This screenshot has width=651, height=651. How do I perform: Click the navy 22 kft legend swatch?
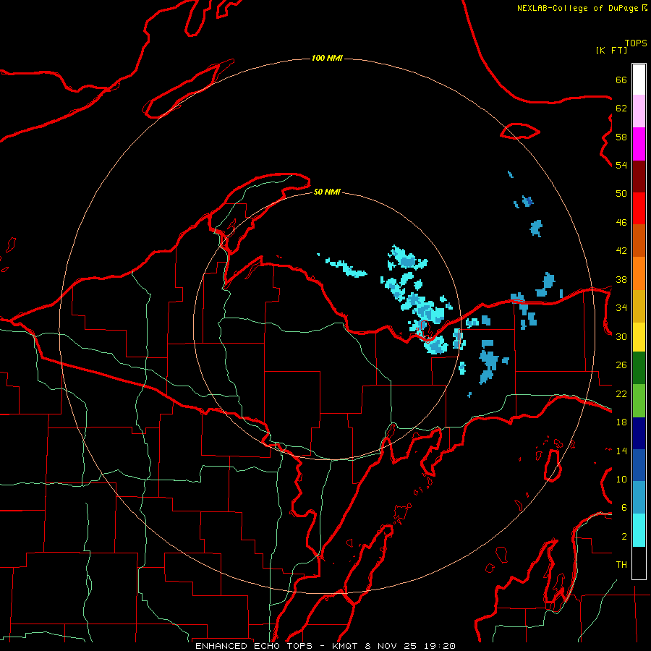639,433
